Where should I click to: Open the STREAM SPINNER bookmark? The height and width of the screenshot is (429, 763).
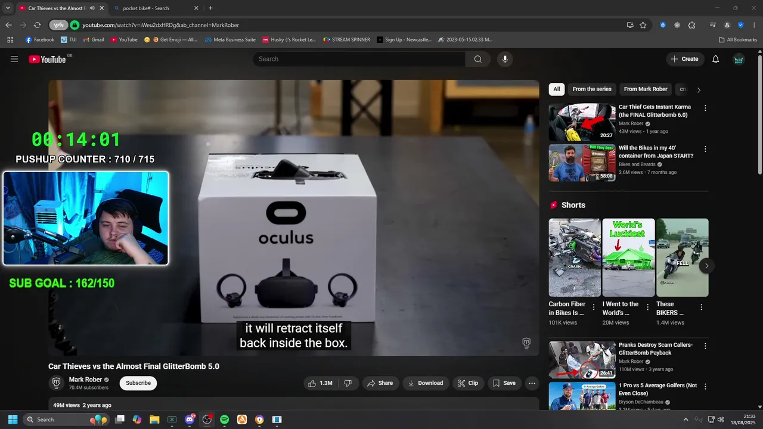347,40
